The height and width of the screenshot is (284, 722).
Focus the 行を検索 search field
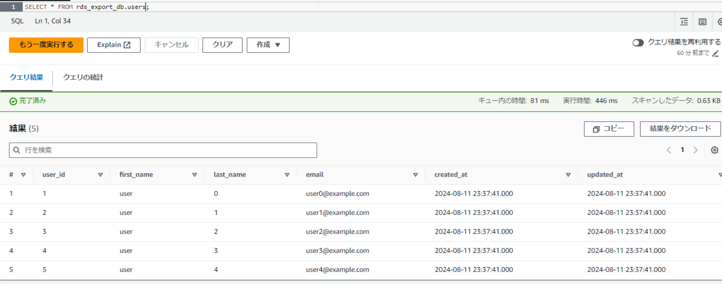tap(163, 150)
